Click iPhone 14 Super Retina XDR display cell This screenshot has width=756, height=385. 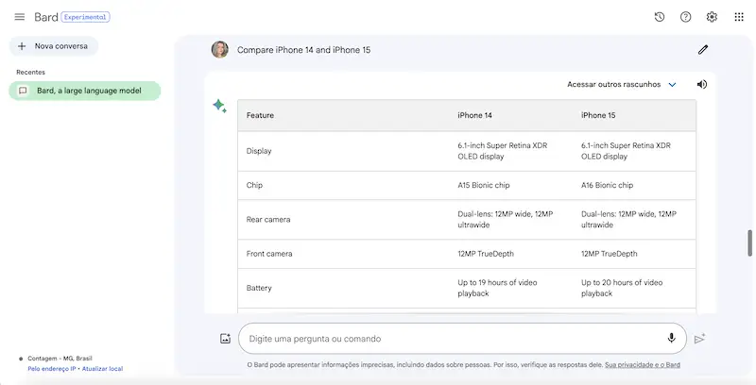(503, 151)
